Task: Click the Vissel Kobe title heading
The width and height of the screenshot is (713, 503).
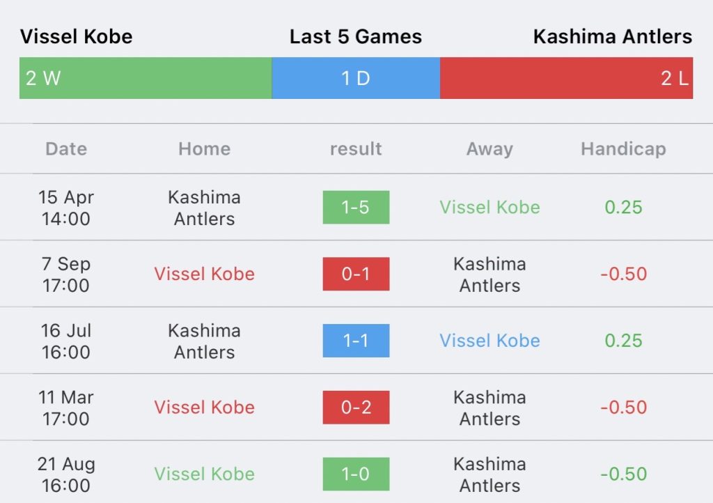Action: [x=77, y=36]
